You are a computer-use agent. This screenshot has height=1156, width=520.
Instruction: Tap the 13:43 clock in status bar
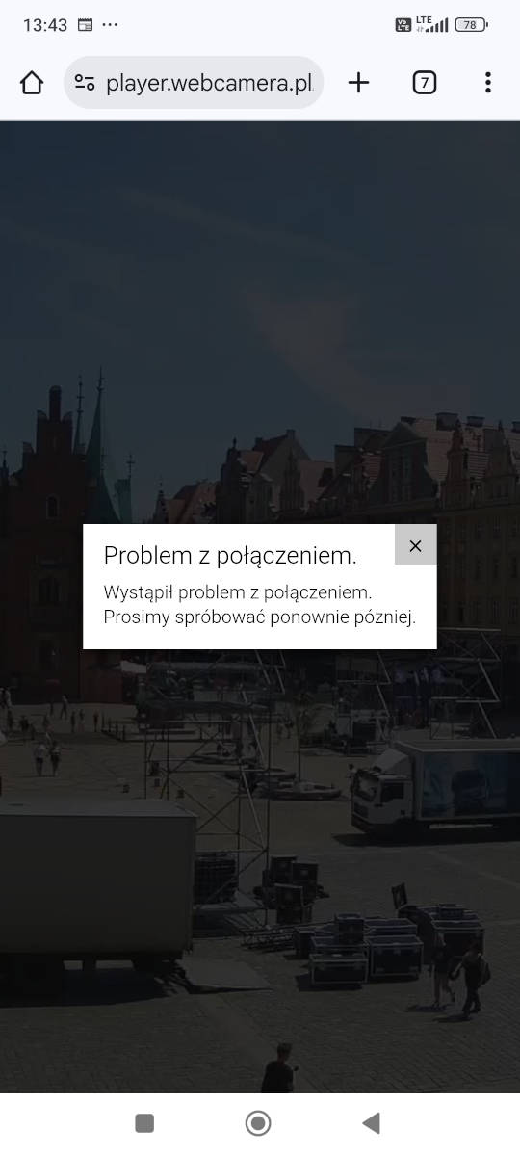click(x=45, y=25)
